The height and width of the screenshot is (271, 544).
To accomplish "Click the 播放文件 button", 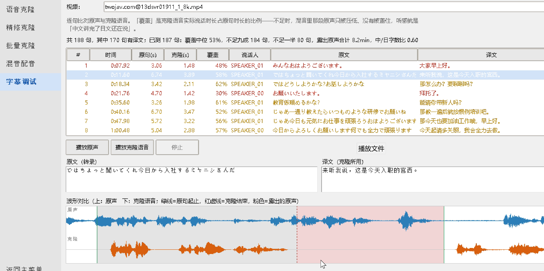I will pyautogui.click(x=371, y=148).
